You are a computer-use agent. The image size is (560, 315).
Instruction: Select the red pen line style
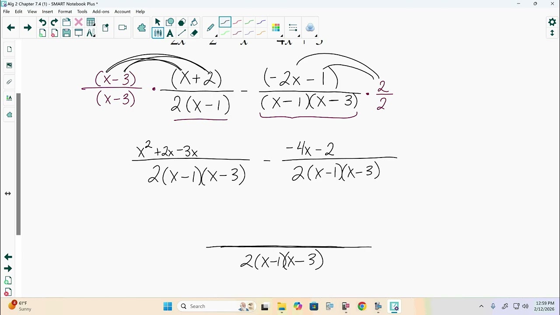point(237,22)
